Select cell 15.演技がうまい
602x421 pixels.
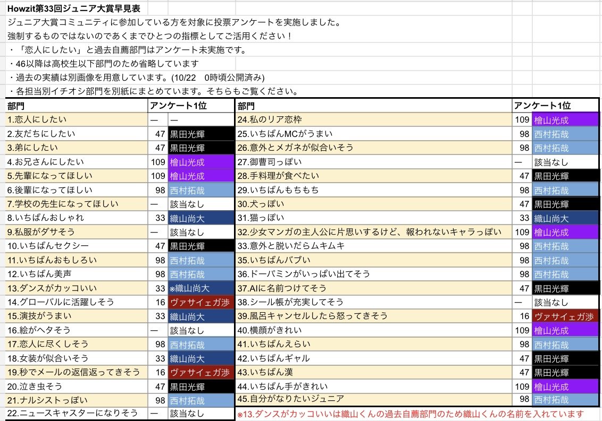coord(77,316)
